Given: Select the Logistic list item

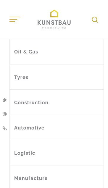Looking at the screenshot, I should pos(25,153).
